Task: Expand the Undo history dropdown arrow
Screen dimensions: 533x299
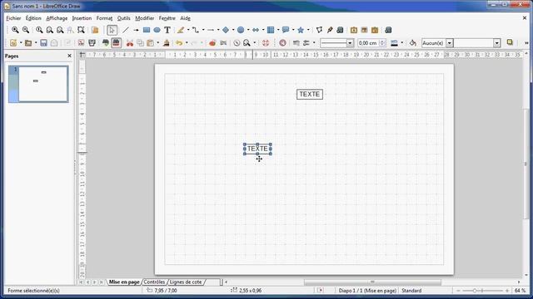Action: (187, 43)
